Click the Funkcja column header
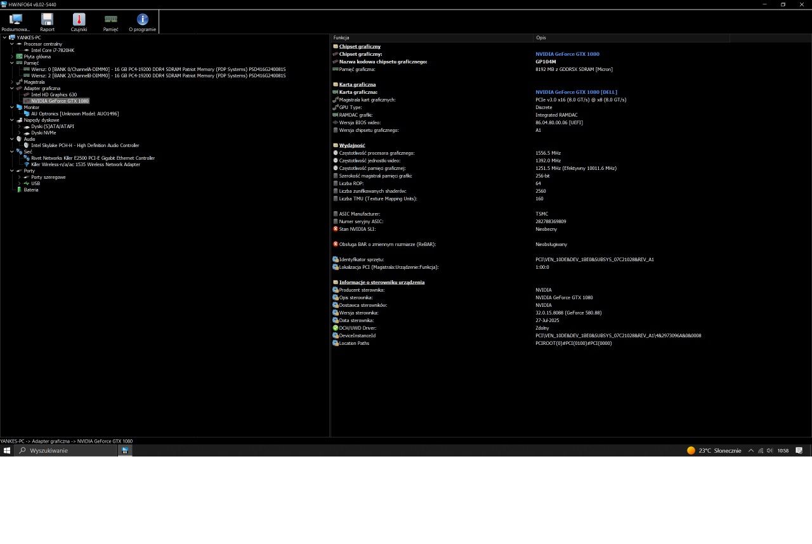 (x=432, y=38)
